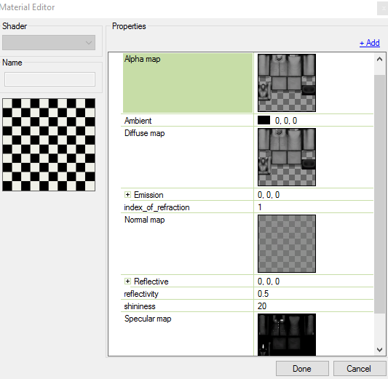The image size is (388, 379).
Task: Click the scrollbar up arrow
Action: tap(379, 60)
